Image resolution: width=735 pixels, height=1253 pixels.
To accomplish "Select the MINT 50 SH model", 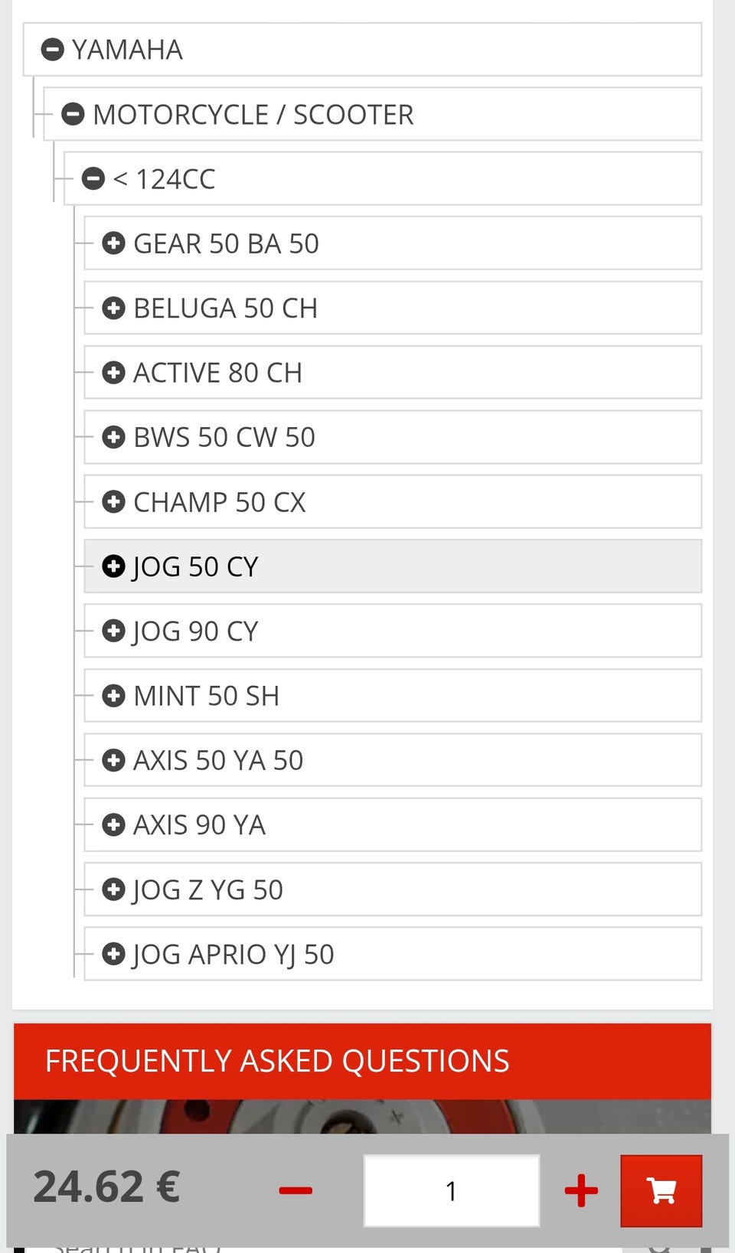I will pyautogui.click(x=207, y=696).
